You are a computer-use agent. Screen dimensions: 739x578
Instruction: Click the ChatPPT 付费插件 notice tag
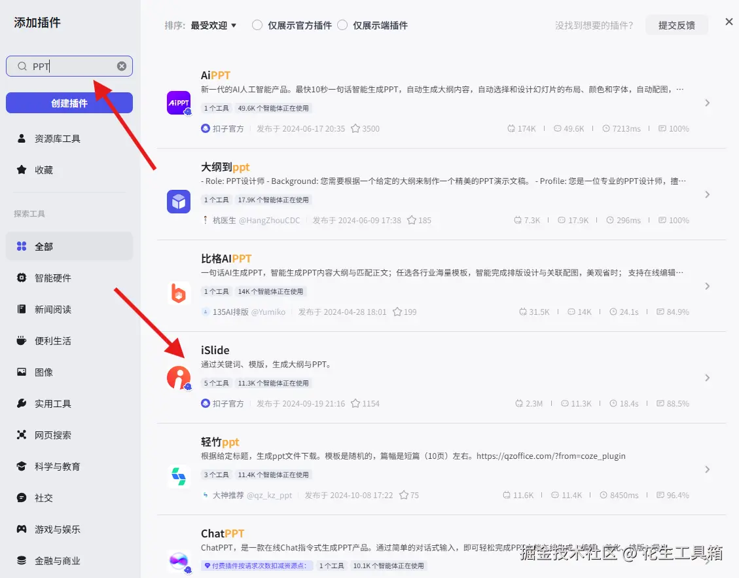[257, 566]
